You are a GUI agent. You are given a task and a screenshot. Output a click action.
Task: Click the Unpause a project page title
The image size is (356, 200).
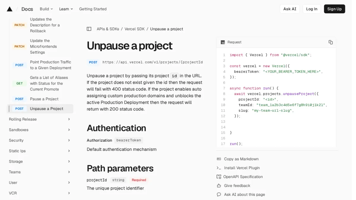(x=129, y=46)
